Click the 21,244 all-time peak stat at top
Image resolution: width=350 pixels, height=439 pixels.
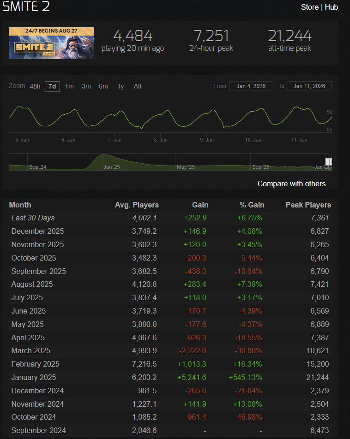pyautogui.click(x=290, y=36)
